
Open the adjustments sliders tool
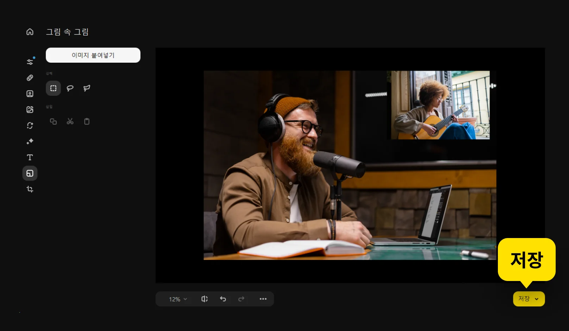tap(30, 62)
